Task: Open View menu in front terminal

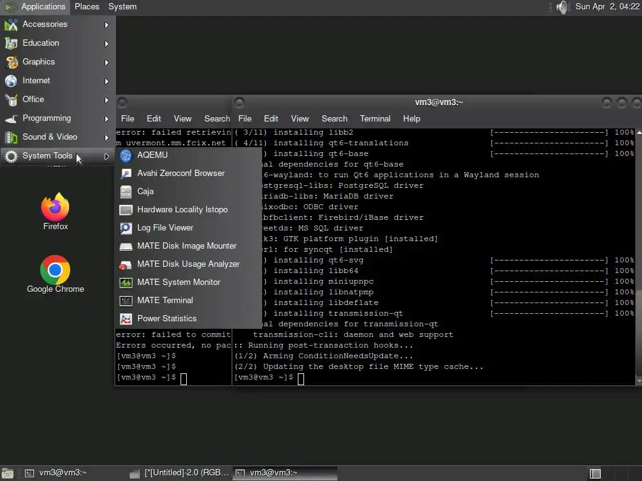Action: [x=300, y=118]
